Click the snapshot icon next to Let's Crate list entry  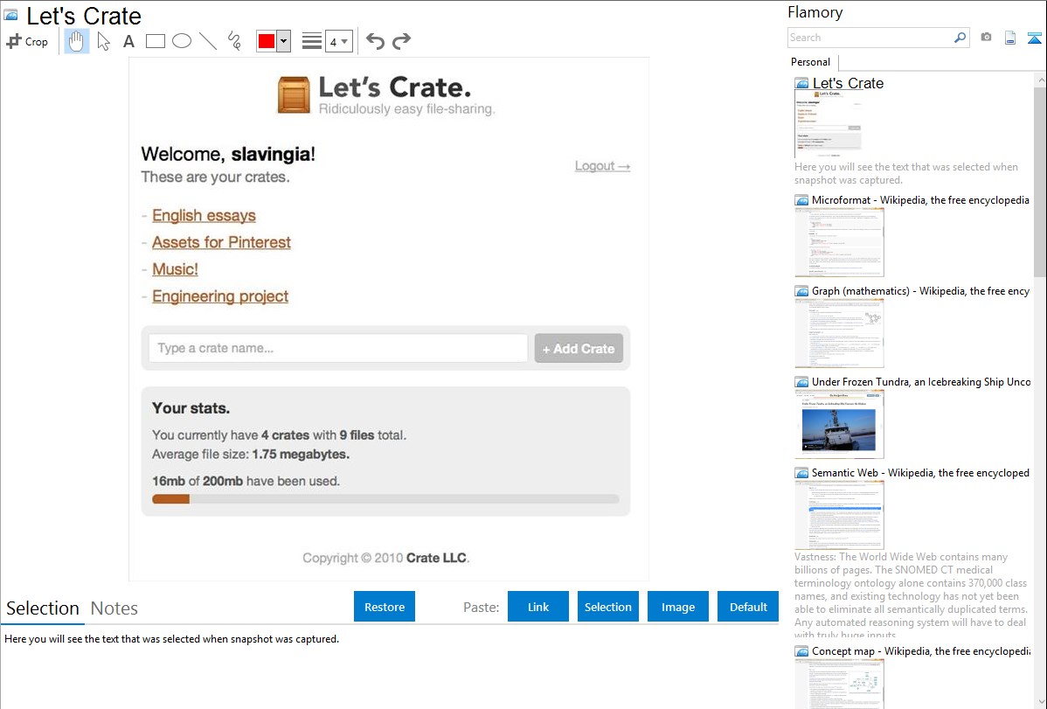(802, 84)
